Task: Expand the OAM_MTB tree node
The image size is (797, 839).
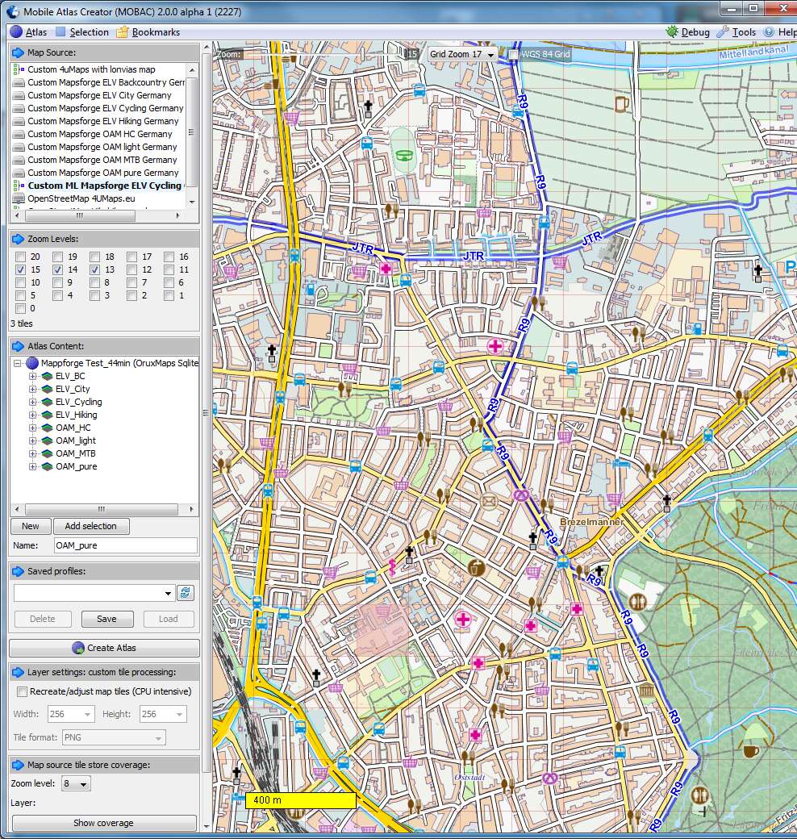Action: click(33, 453)
